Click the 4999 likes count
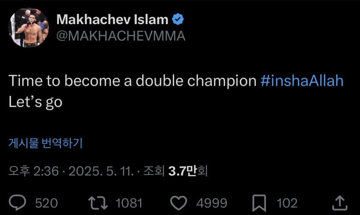Image resolution: width=360 pixels, height=215 pixels. [212, 203]
